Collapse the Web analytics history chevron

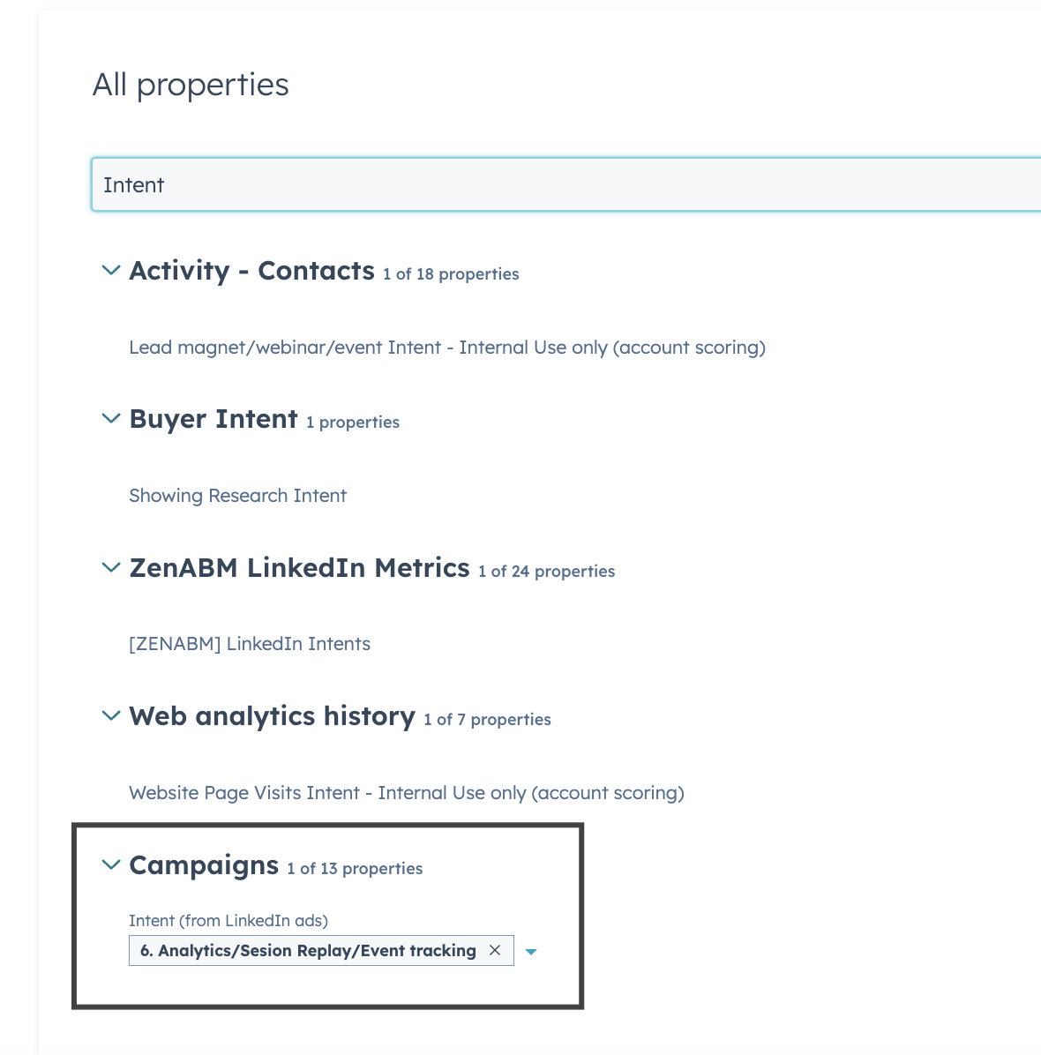point(111,716)
